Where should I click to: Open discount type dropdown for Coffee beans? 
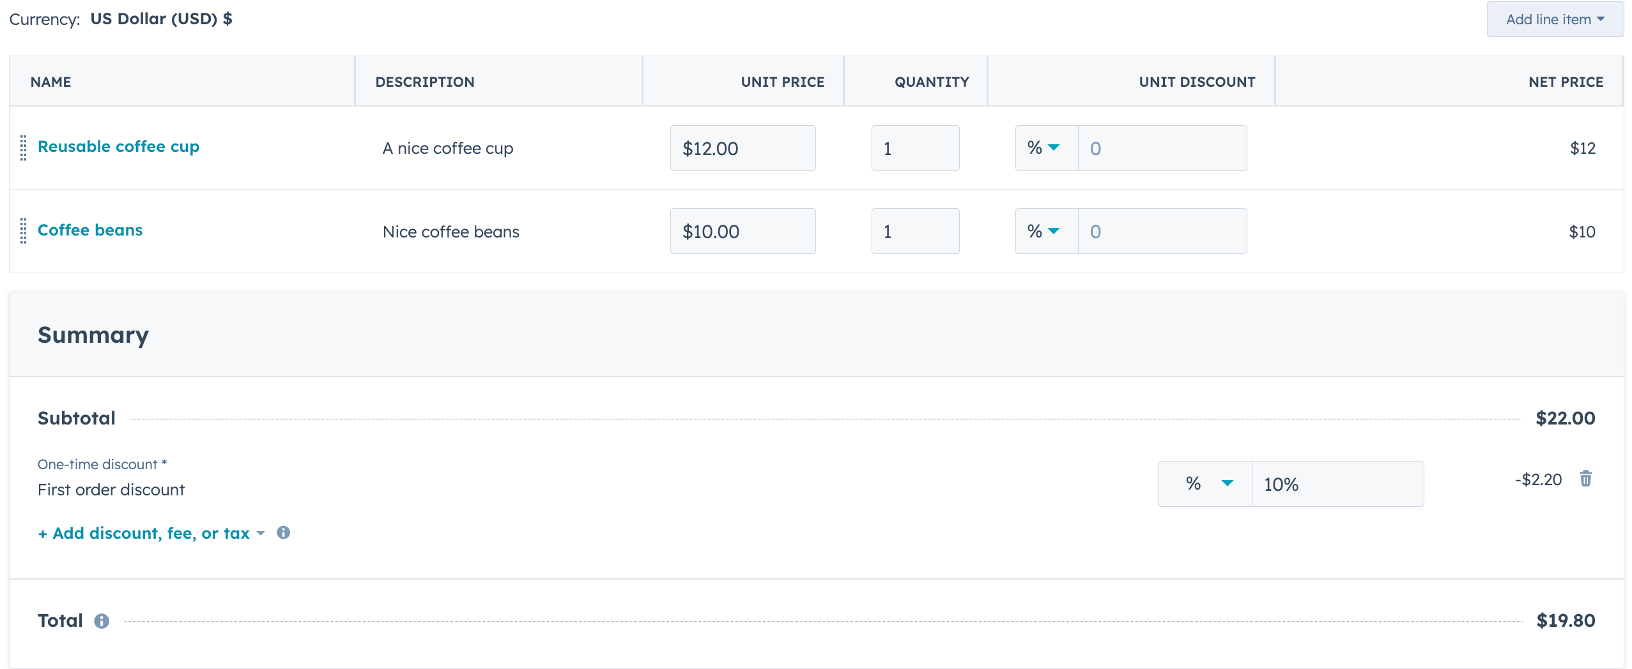coord(1045,231)
